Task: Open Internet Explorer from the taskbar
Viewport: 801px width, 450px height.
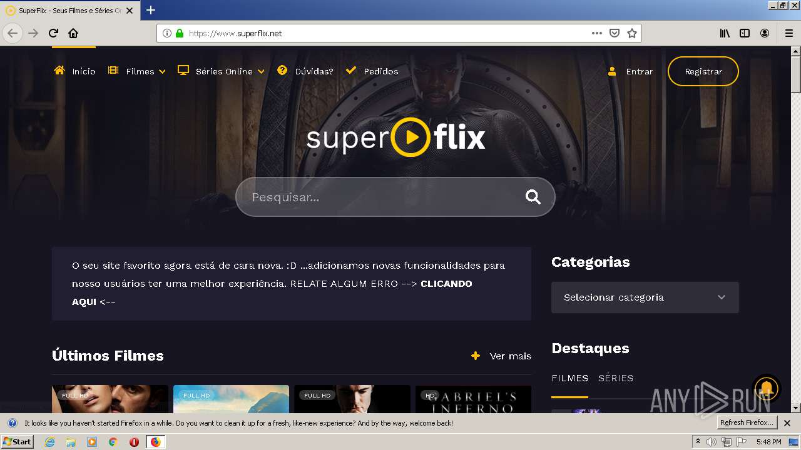Action: 50,442
